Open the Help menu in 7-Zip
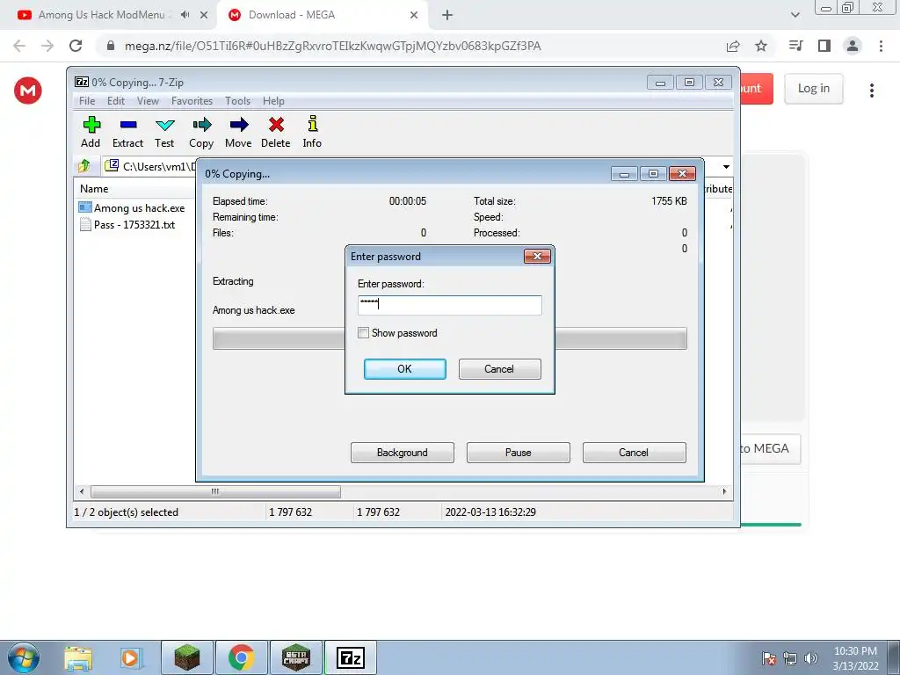Viewport: 900px width, 675px height. (274, 101)
